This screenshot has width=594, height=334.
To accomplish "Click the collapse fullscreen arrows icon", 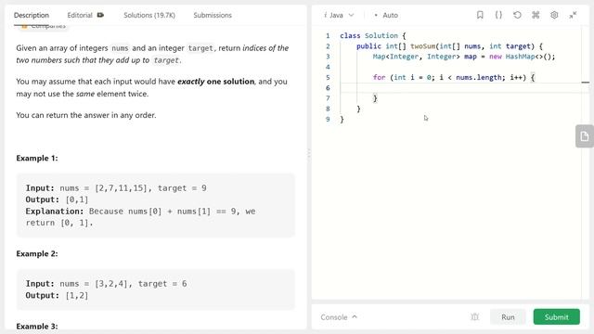I will pyautogui.click(x=573, y=15).
